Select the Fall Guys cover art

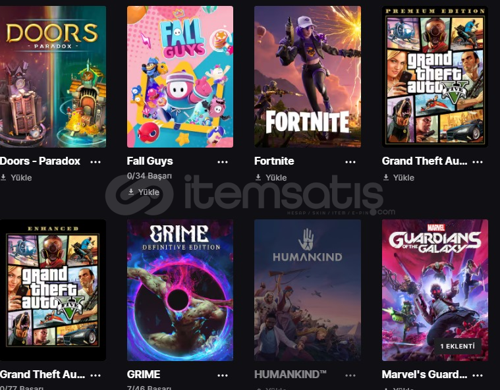point(180,76)
